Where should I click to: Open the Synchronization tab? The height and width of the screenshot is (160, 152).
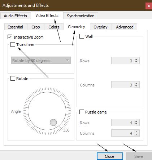point(81,16)
